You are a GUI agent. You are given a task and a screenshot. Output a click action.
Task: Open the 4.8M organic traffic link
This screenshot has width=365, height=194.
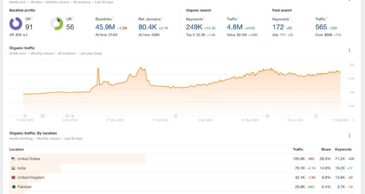click(x=235, y=27)
